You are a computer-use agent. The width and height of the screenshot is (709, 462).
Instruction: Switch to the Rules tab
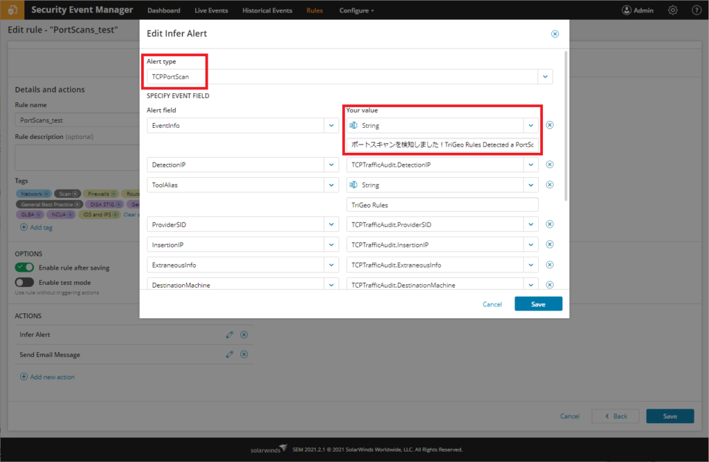[315, 10]
